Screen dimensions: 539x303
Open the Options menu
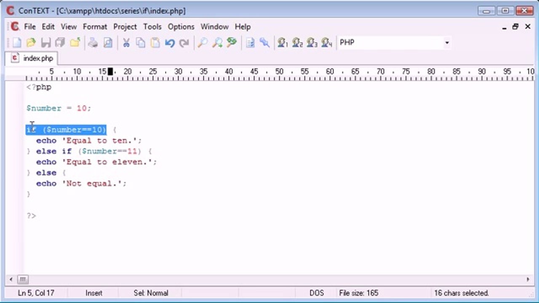click(181, 27)
